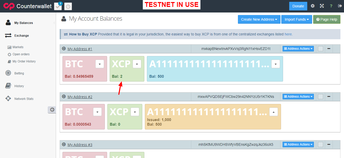The image size is (344, 158).
Task: Open settings gear icon
Action: [313, 6]
